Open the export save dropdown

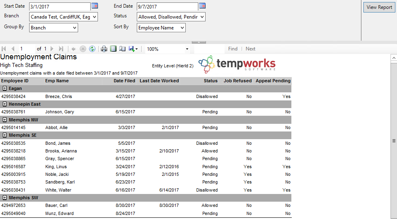(x=133, y=49)
